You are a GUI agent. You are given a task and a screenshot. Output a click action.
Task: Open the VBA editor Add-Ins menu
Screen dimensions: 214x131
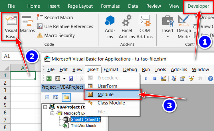[179, 69]
